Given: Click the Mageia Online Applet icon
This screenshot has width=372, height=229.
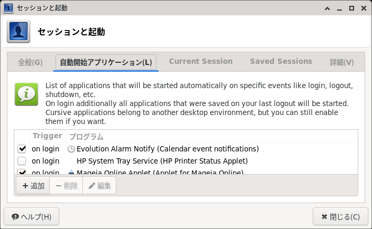Looking at the screenshot, I should coord(71,171).
